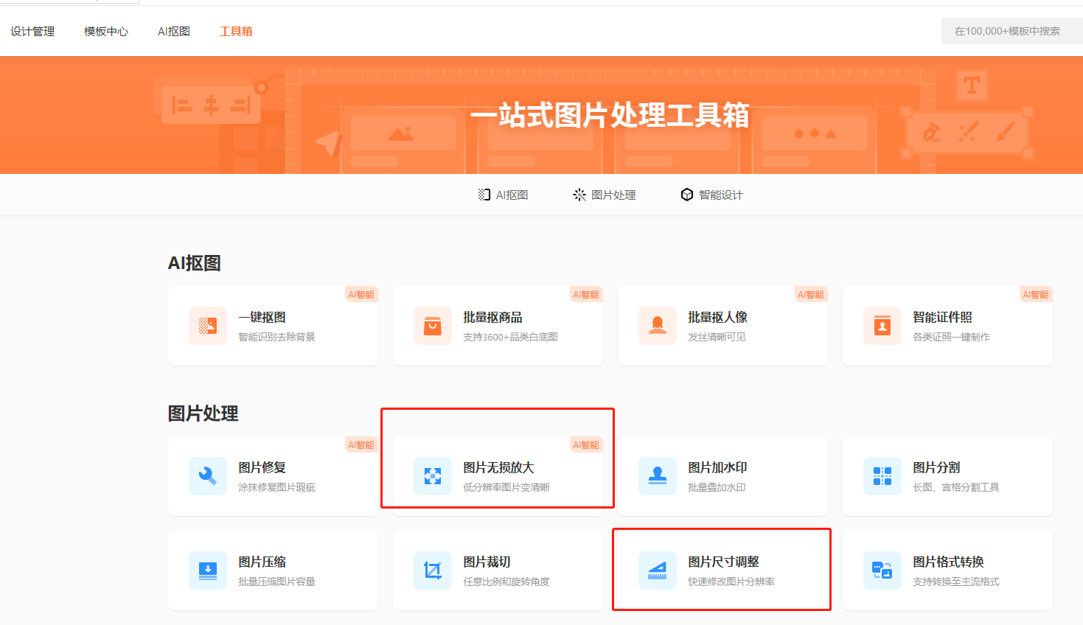
Task: Click the 智能证件照 ID photo icon
Action: [x=882, y=326]
